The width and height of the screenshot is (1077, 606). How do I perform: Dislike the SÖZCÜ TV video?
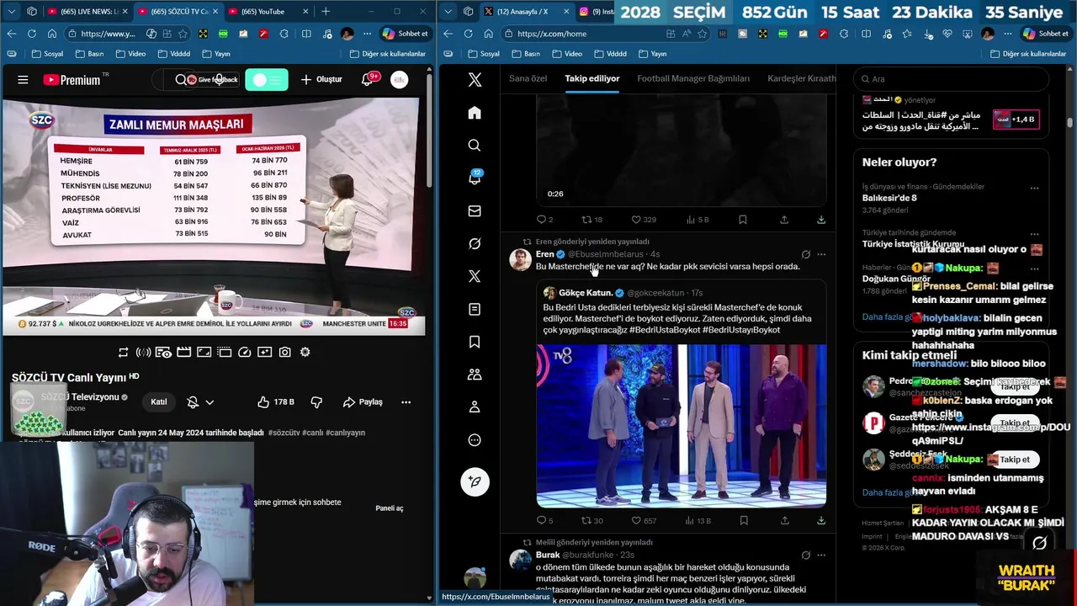point(316,402)
